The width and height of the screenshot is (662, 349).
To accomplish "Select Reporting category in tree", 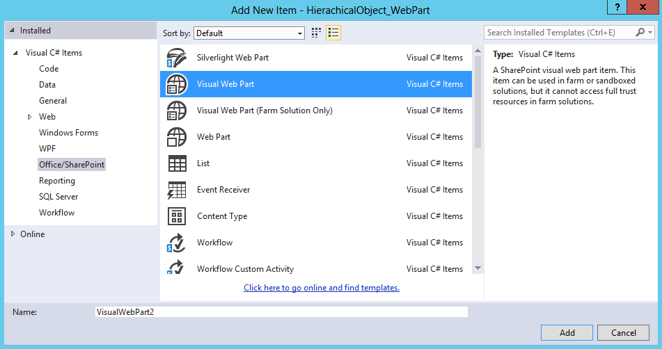I will (x=57, y=181).
